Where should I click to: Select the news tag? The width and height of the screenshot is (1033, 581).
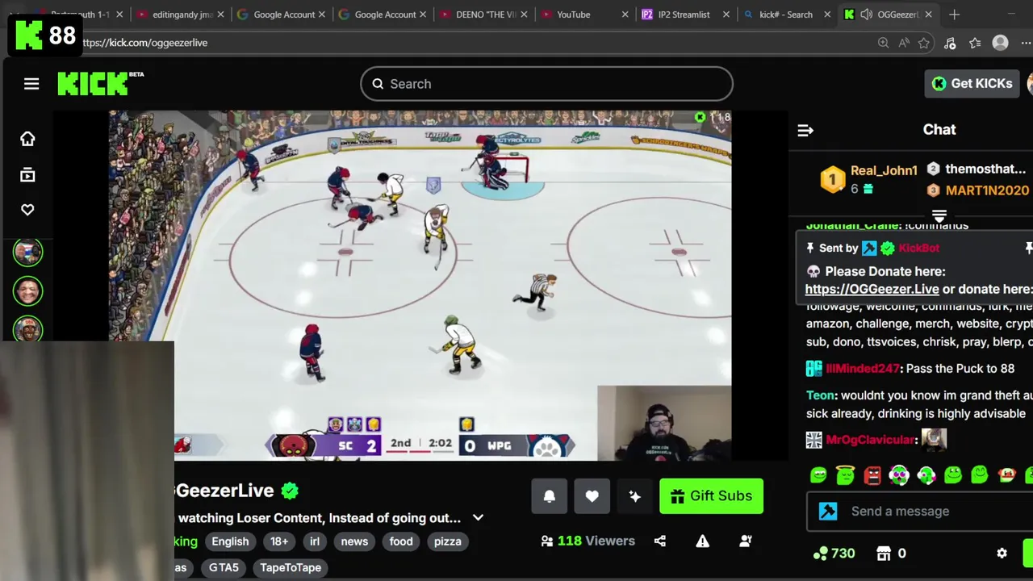point(354,541)
